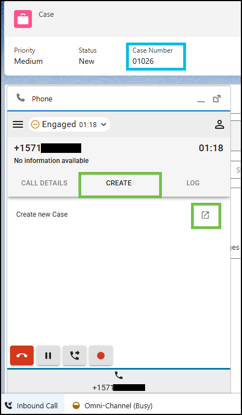Pop out the Phone panel window
242x415 pixels.
tap(217, 99)
